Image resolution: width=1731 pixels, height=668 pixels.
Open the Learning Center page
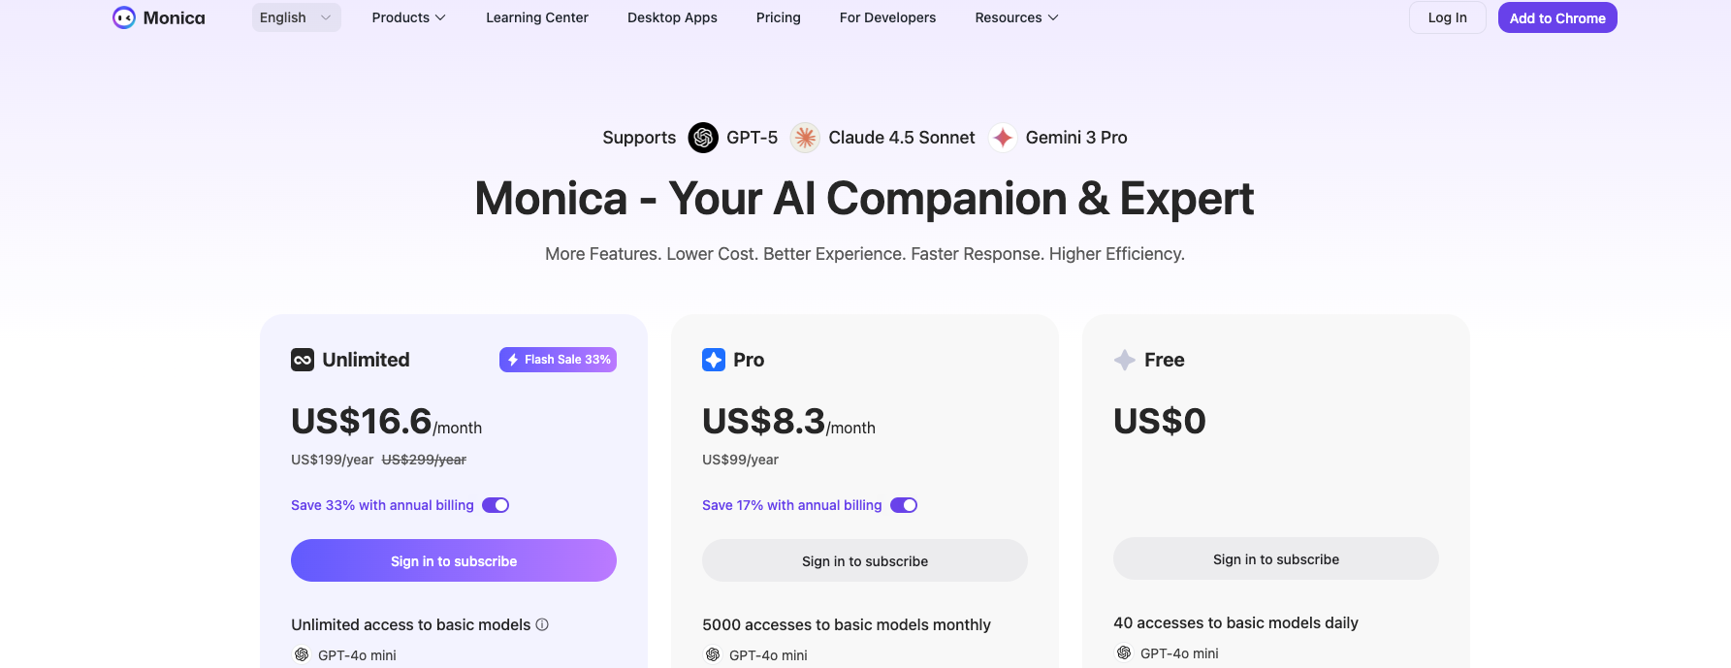[537, 17]
